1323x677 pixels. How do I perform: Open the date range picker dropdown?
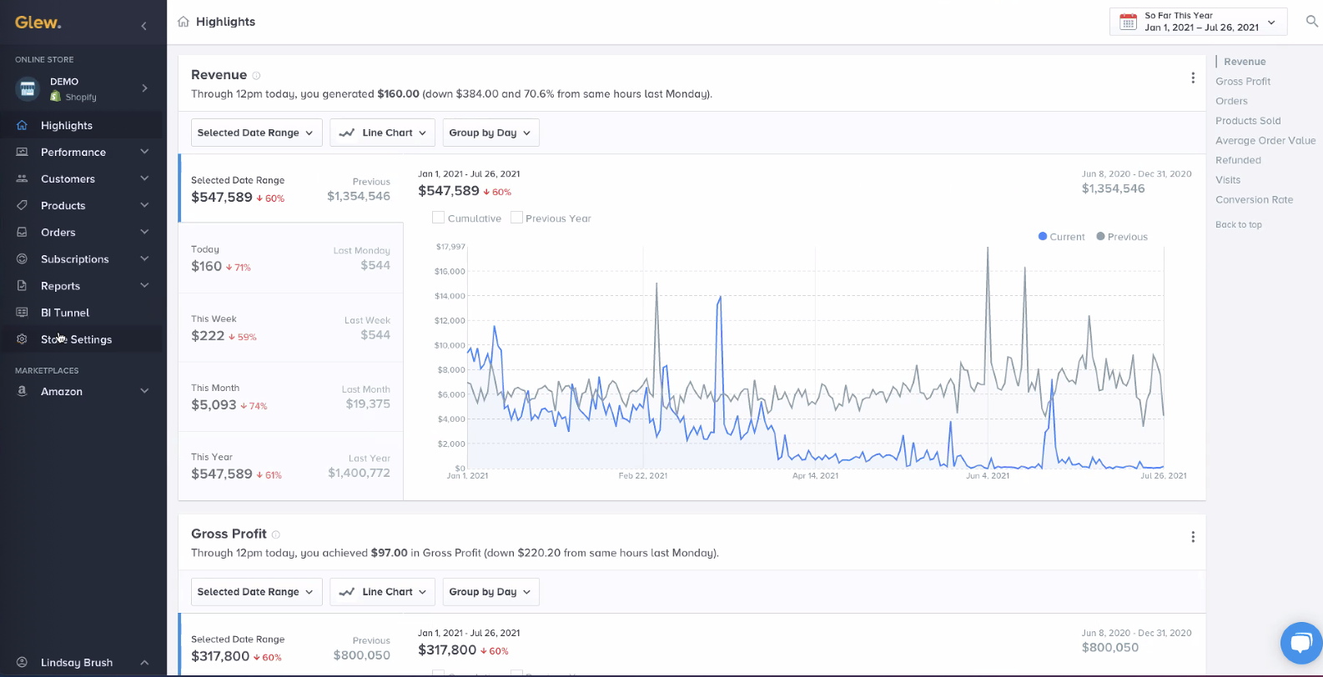tap(1198, 22)
